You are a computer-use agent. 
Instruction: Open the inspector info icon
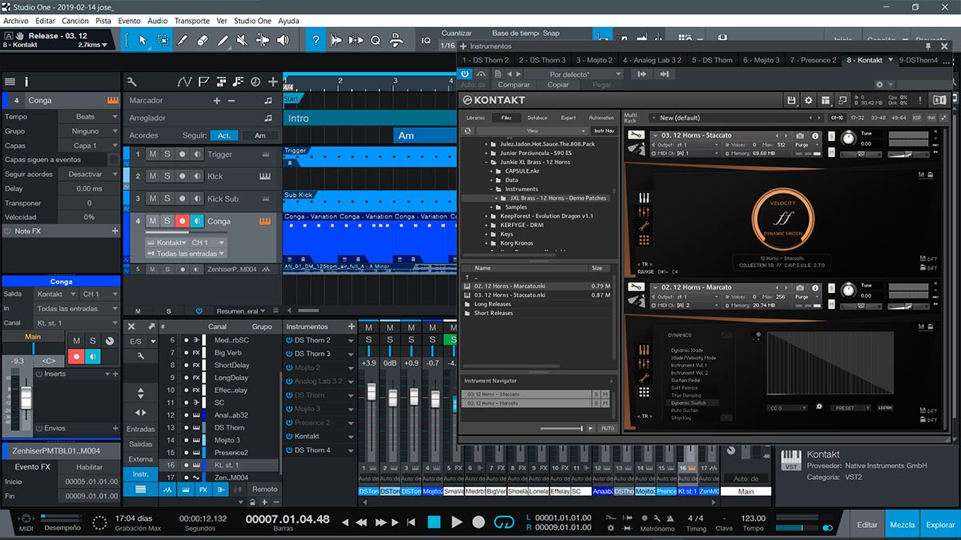coord(26,82)
